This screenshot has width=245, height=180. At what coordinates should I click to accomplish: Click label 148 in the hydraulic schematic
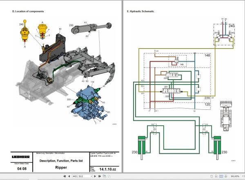click(207, 56)
